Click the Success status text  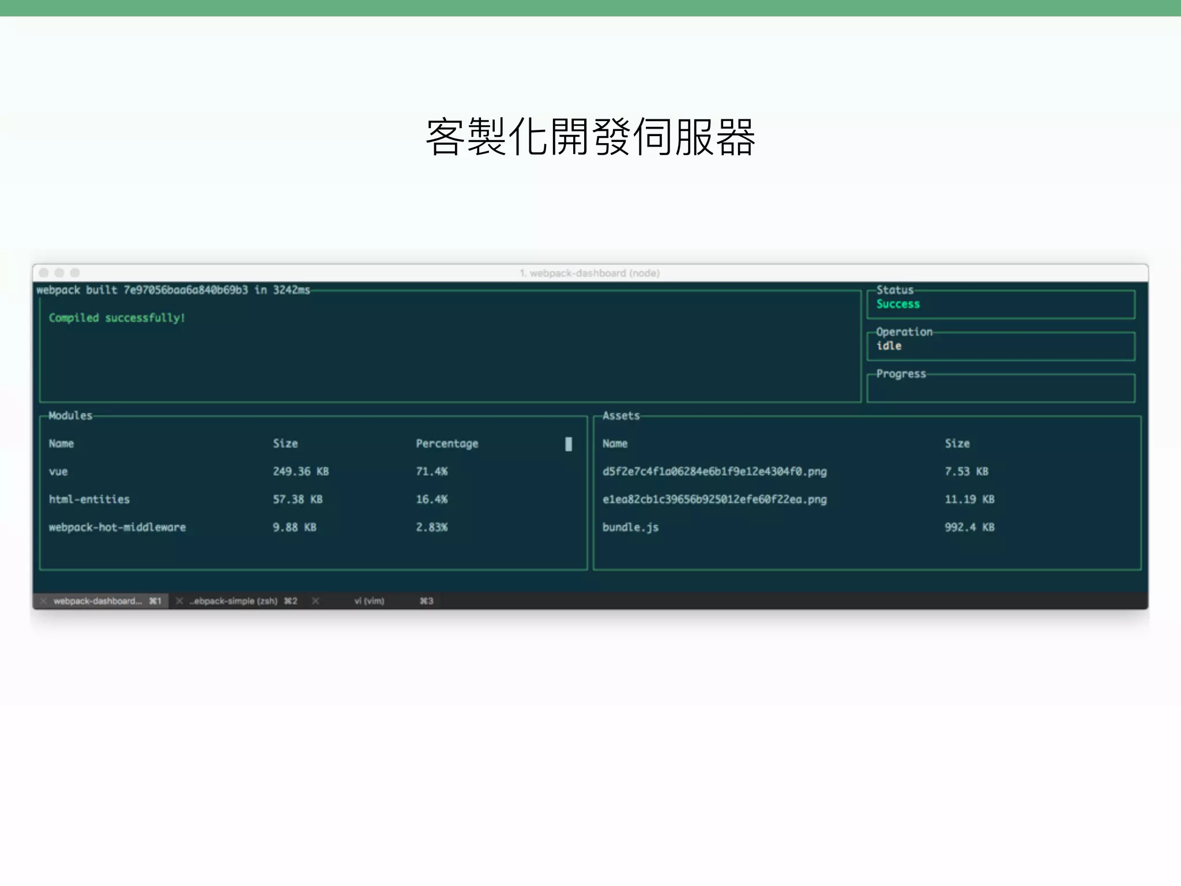898,304
